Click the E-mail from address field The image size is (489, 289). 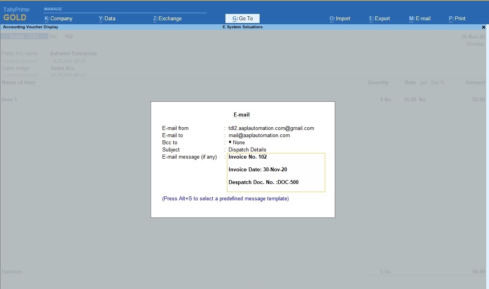(x=271, y=128)
